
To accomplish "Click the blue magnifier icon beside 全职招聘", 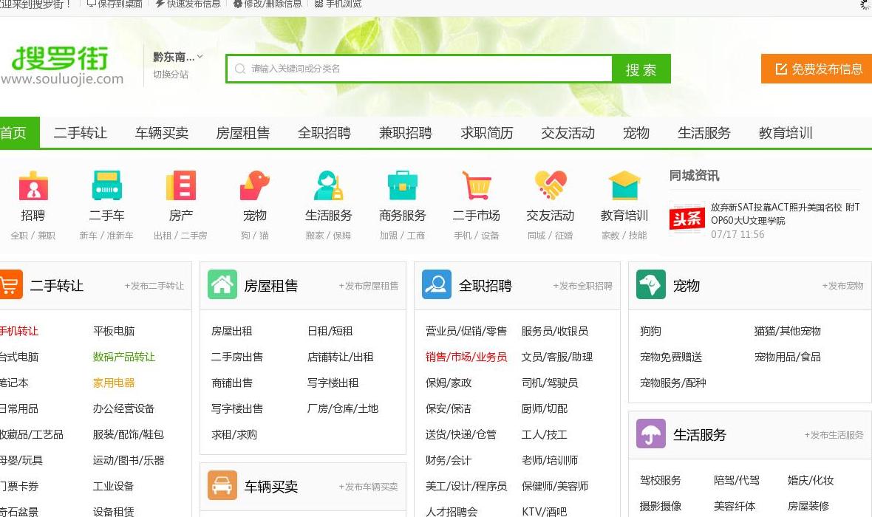I will pyautogui.click(x=437, y=284).
